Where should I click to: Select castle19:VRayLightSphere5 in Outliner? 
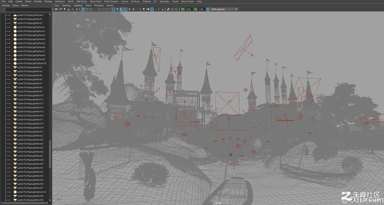pos(31,43)
